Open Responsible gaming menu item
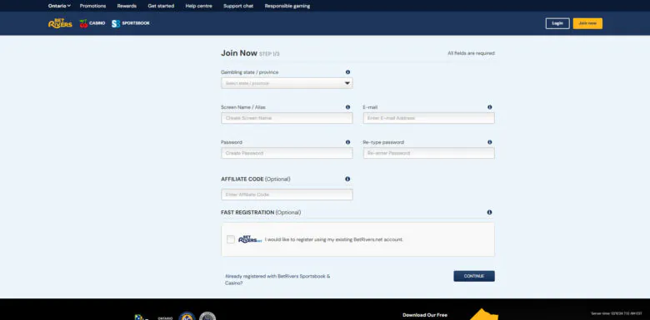Viewport: 650px width, 320px height. (x=287, y=6)
